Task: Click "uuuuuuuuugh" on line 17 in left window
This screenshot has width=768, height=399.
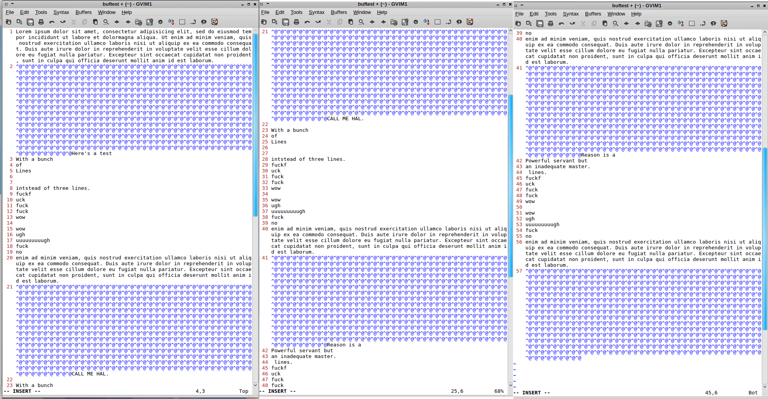Action: pos(33,240)
